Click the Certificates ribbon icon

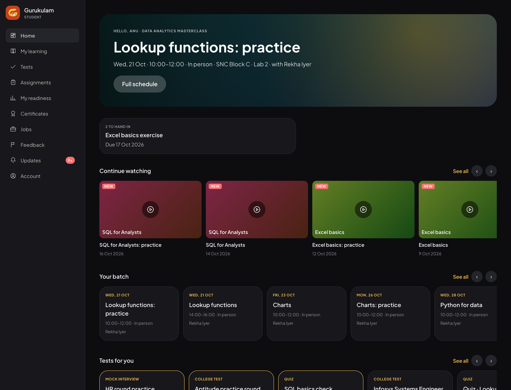(13, 113)
